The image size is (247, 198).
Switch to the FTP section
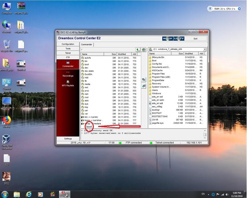tap(68, 57)
